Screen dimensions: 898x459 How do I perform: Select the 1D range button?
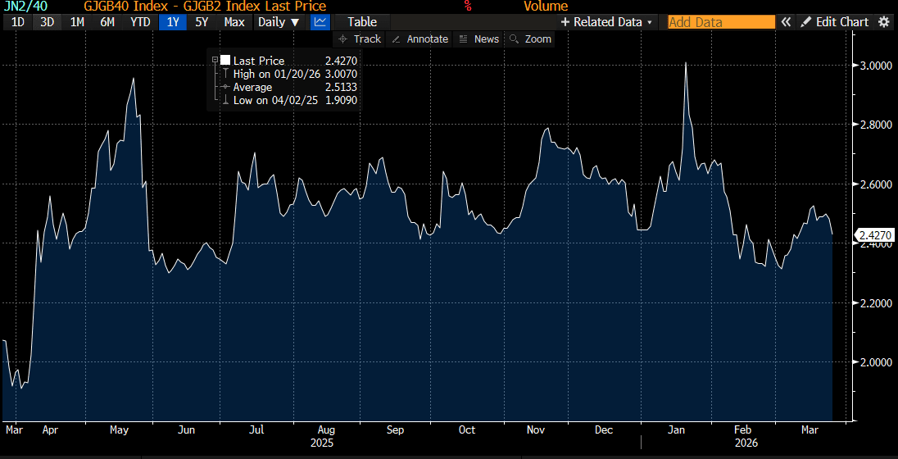coord(18,22)
